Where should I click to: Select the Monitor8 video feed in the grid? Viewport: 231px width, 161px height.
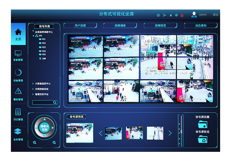(x=121, y=69)
